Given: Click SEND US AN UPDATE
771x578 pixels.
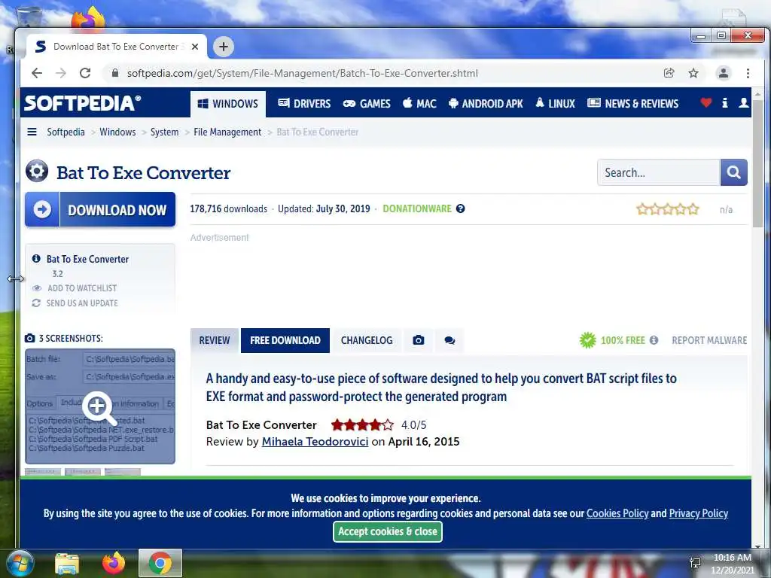Looking at the screenshot, I should point(82,303).
